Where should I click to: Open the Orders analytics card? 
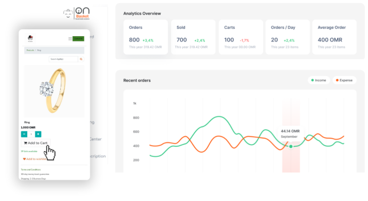(146, 37)
